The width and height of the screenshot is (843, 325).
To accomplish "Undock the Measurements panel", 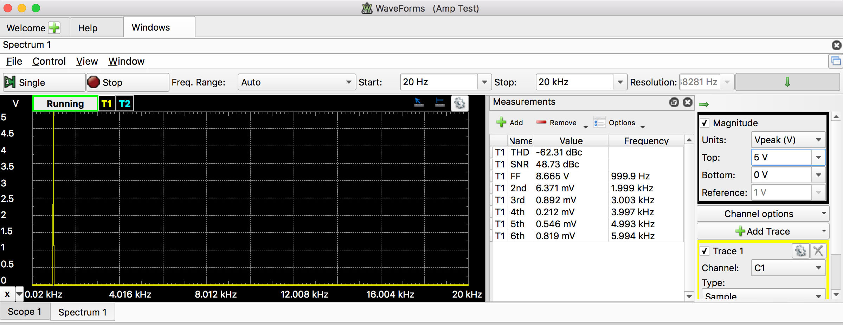I will 674,102.
